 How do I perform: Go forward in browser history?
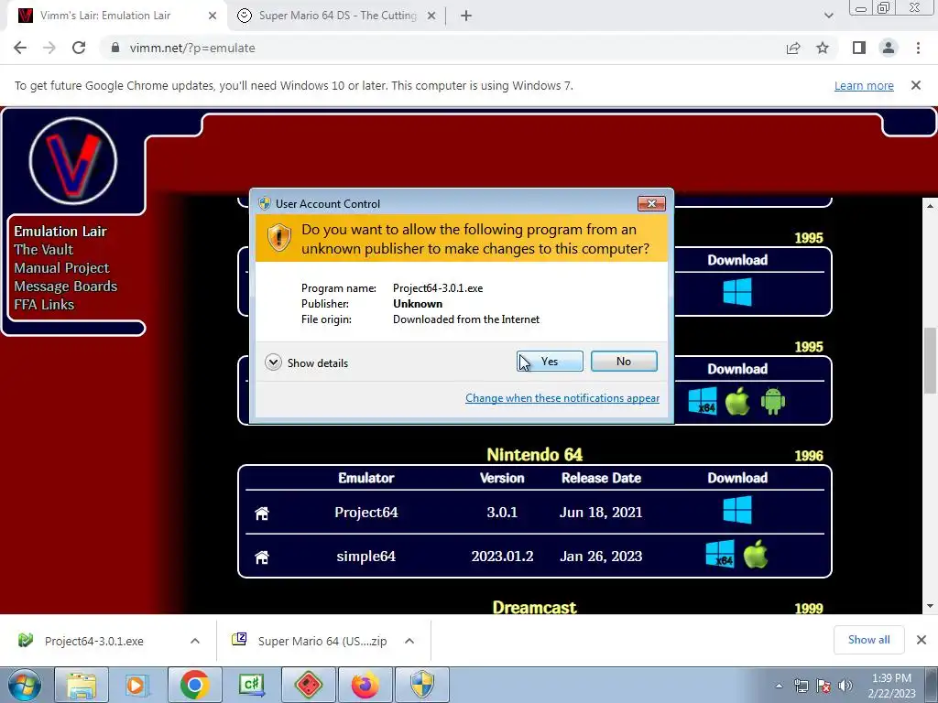pos(49,48)
